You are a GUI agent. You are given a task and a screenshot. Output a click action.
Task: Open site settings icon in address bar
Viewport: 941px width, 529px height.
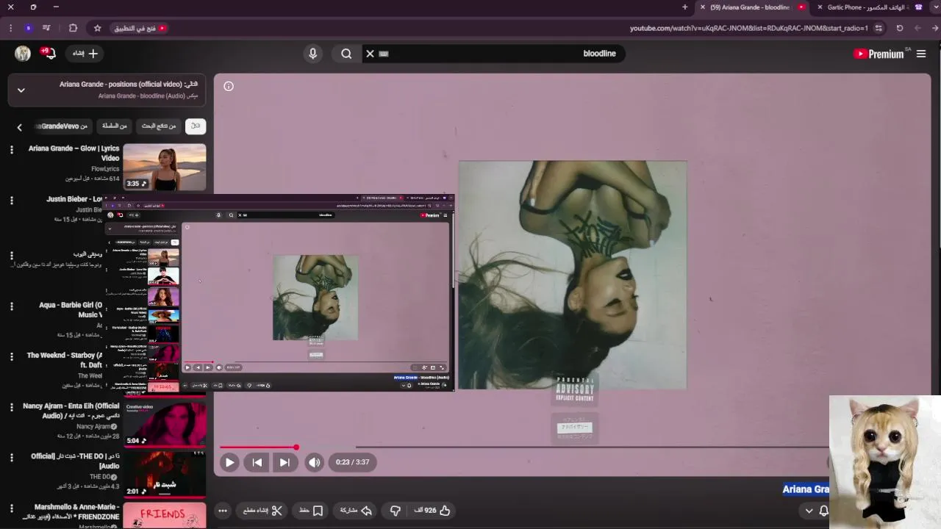(879, 28)
